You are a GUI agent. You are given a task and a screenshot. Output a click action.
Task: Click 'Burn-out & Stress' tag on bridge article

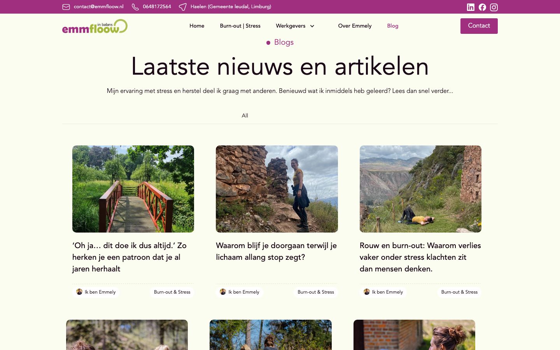172,292
